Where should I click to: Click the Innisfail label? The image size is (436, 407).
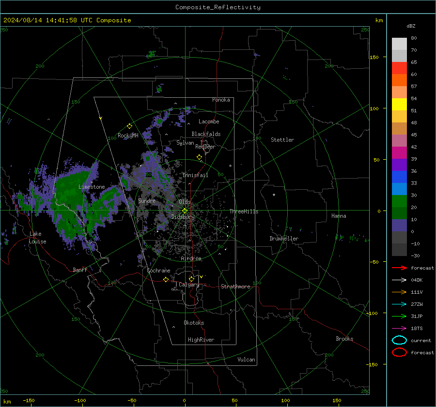[195, 175]
